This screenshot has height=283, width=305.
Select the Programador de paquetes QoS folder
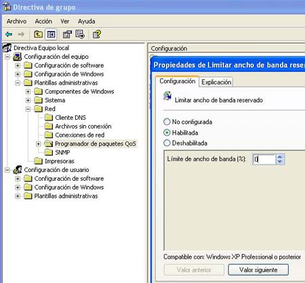[x=96, y=144]
